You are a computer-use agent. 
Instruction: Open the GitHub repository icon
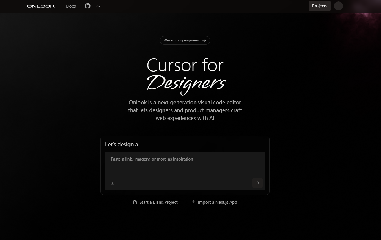point(88,6)
